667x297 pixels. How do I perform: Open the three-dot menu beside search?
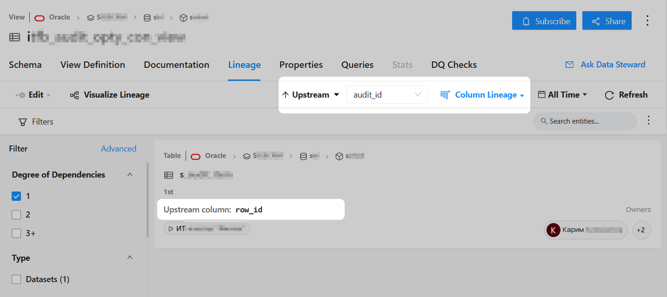[x=649, y=121]
